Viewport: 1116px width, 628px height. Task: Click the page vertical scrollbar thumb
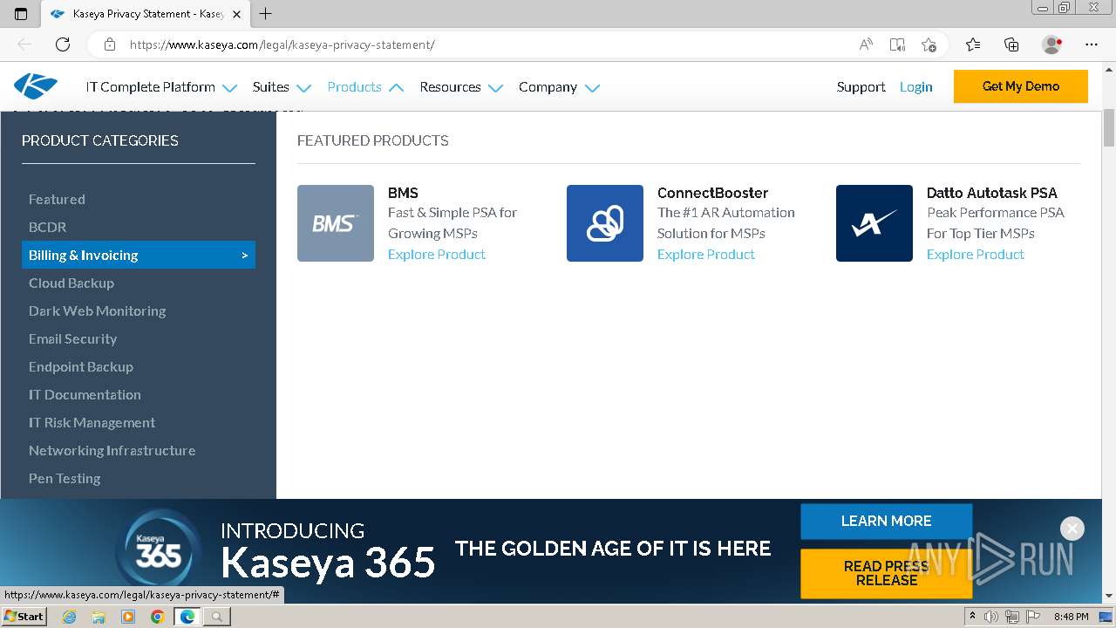pos(1109,127)
